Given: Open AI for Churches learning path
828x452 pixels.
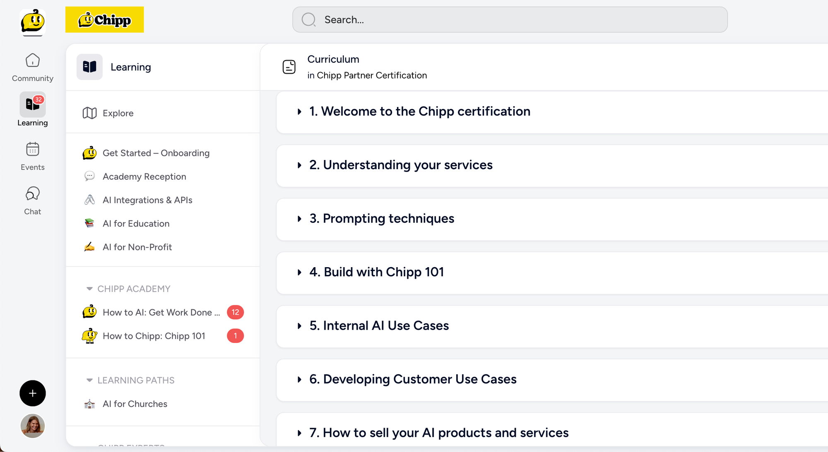Looking at the screenshot, I should click(x=135, y=404).
